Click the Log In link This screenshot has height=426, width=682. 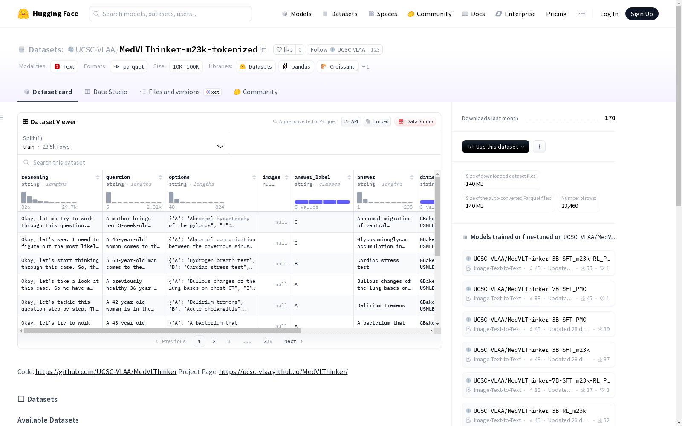coord(609,14)
